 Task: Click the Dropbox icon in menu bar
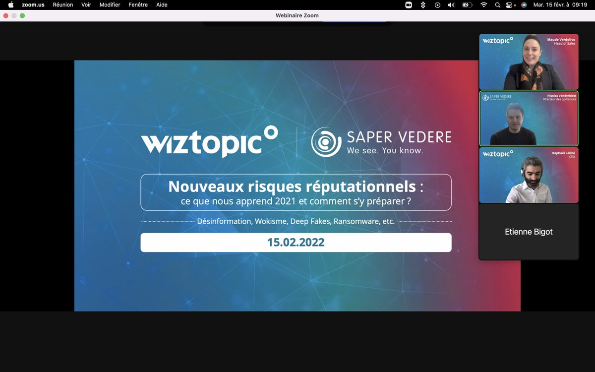pos(423,4)
